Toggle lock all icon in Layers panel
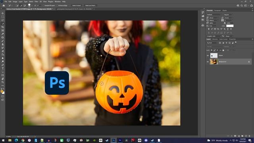This screenshot has height=143, width=254. (x=223, y=50)
